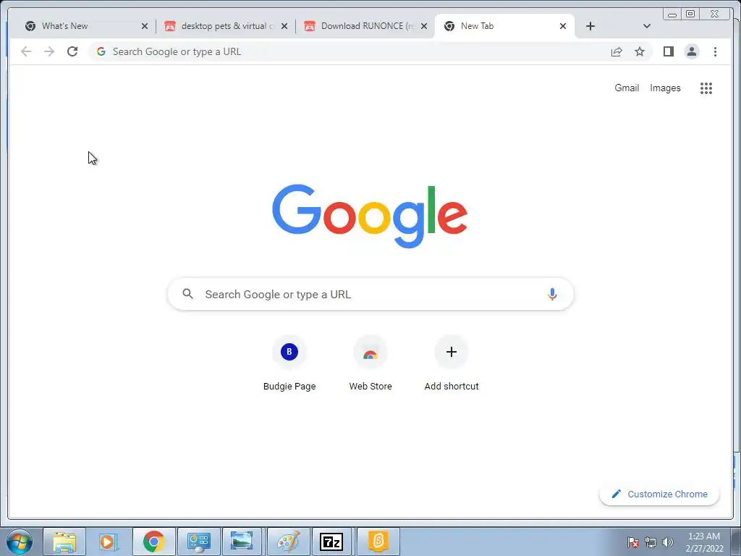Open the taskbar clock showing 1:23 AM
Screen dimensions: 741x556
(704, 542)
